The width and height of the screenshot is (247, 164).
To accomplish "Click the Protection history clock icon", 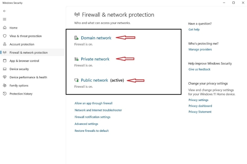I will tap(5, 94).
